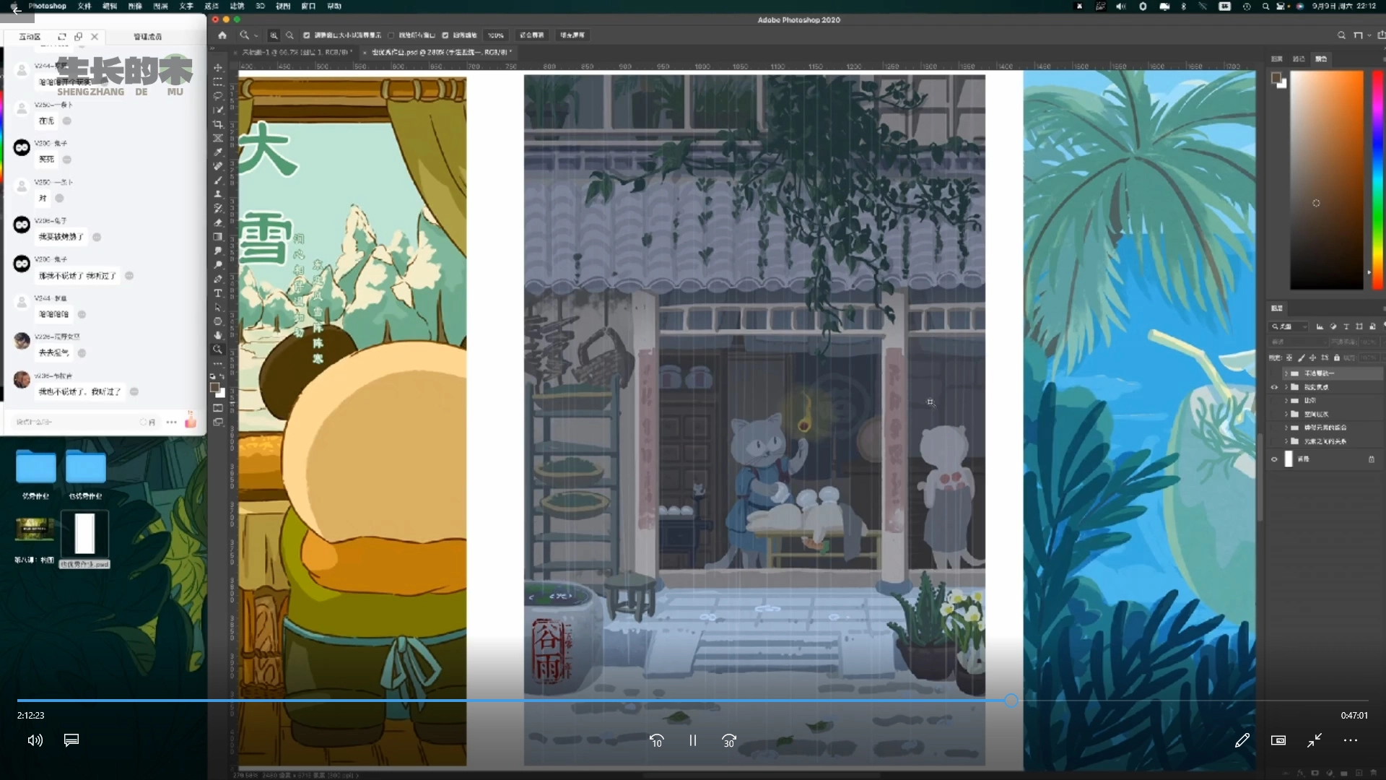1386x780 pixels.
Task: Select the Brush tool
Action: [217, 180]
